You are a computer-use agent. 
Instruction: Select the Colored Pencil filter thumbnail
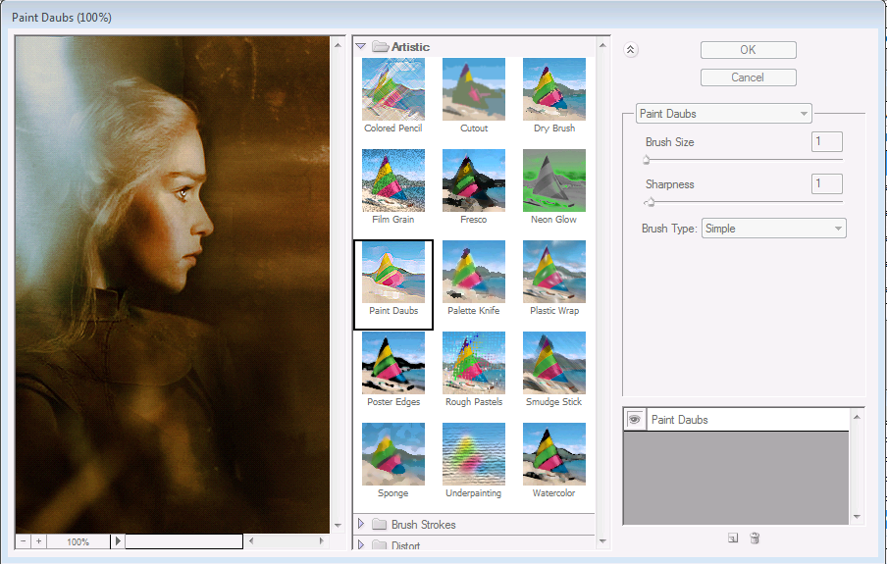(x=393, y=89)
